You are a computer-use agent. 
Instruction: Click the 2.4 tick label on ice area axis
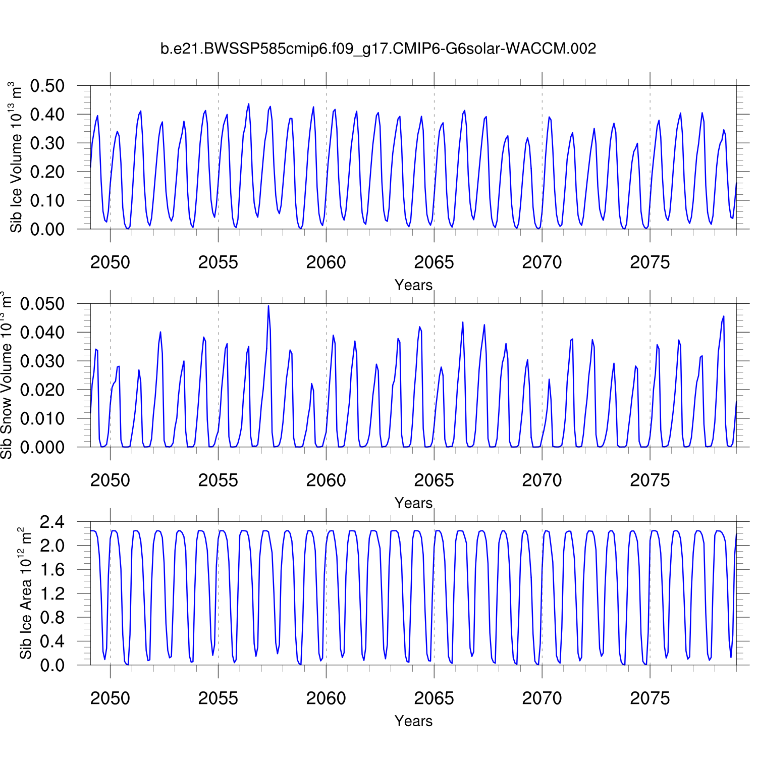click(52, 522)
